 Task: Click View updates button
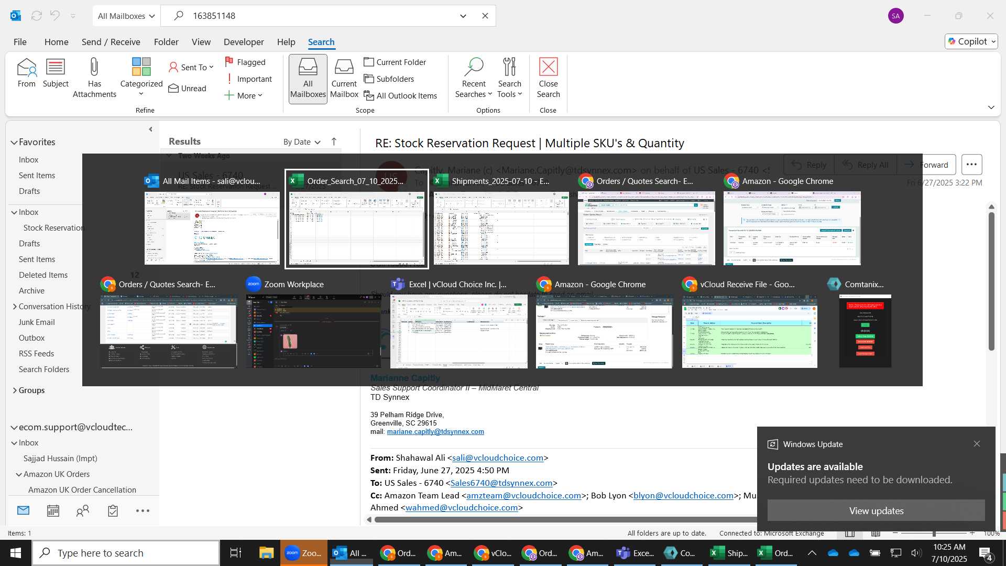coord(876,510)
